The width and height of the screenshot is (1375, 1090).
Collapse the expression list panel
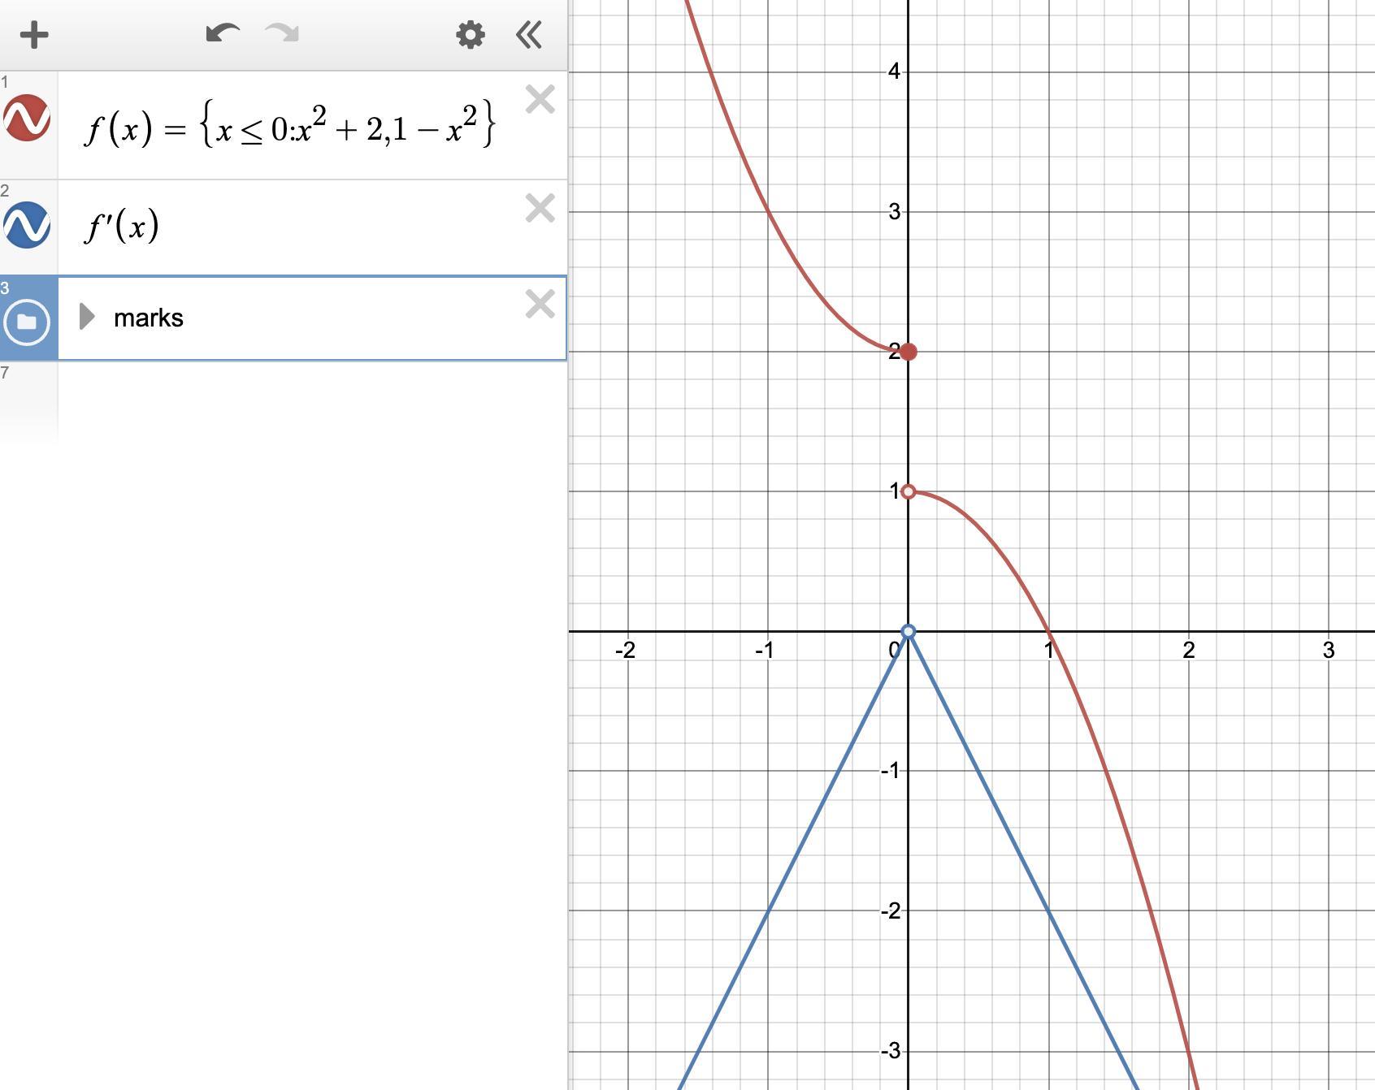pos(529,35)
